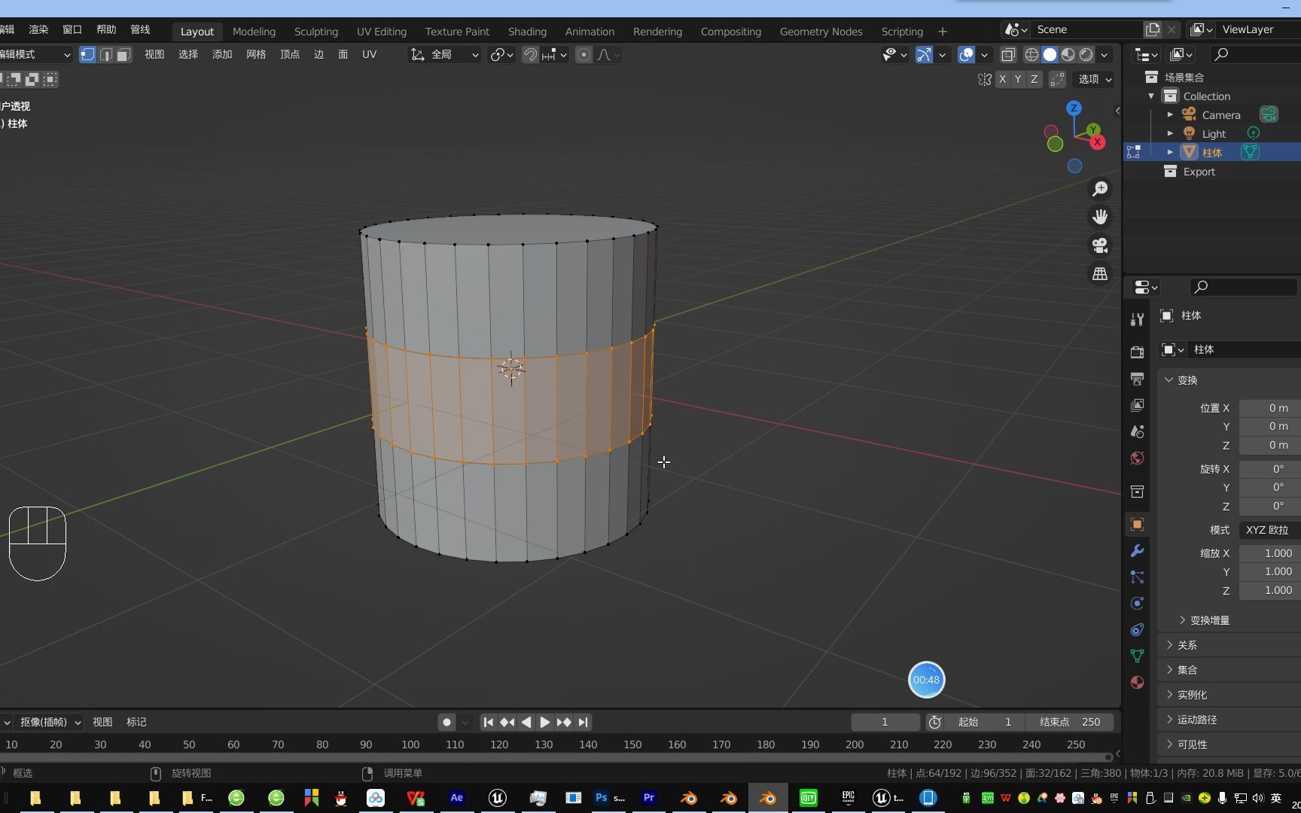This screenshot has height=813, width=1301.
Task: Open Physics Properties in the properties sidebar
Action: coord(1137,603)
